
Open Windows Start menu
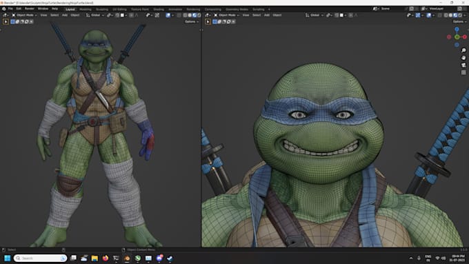tap(8, 258)
